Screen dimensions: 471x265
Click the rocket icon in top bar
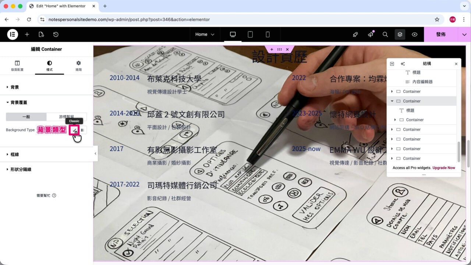[x=355, y=34]
